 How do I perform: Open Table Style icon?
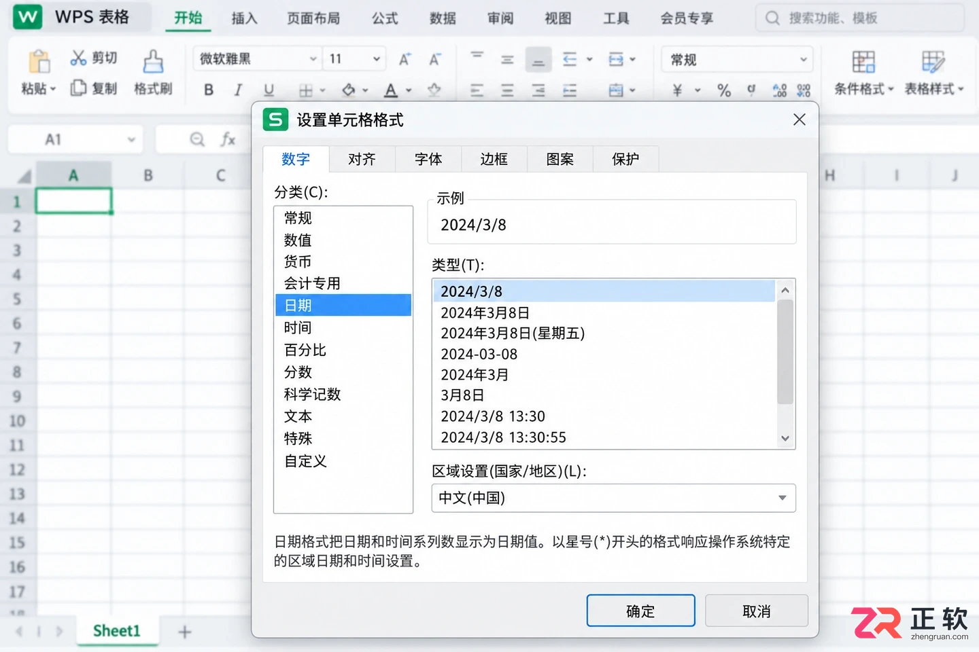point(933,62)
